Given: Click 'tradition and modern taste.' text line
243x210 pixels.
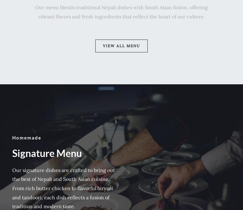Looking at the screenshot, I should pyautogui.click(x=44, y=206).
